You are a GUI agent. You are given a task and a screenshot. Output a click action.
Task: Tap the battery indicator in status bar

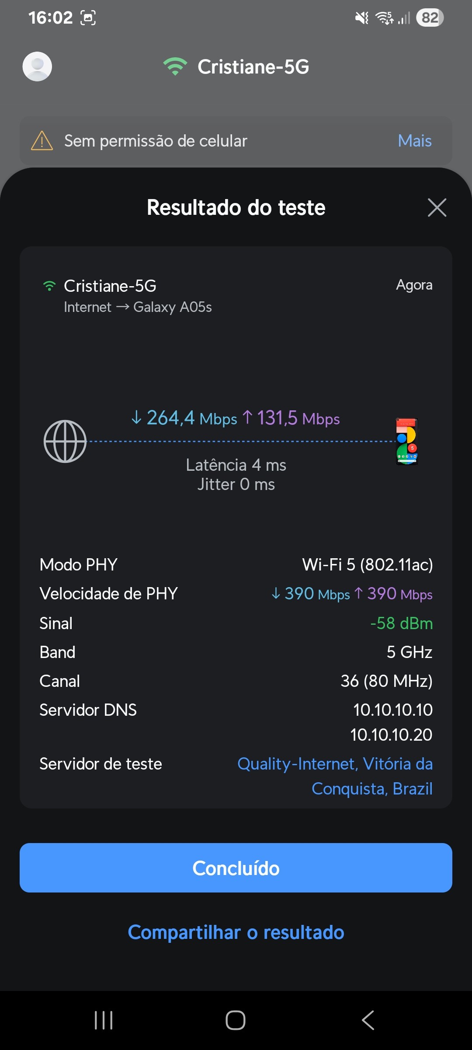(430, 17)
